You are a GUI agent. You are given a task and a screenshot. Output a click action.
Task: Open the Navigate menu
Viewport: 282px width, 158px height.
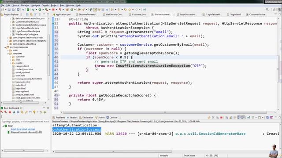pyautogui.click(x=36, y=5)
